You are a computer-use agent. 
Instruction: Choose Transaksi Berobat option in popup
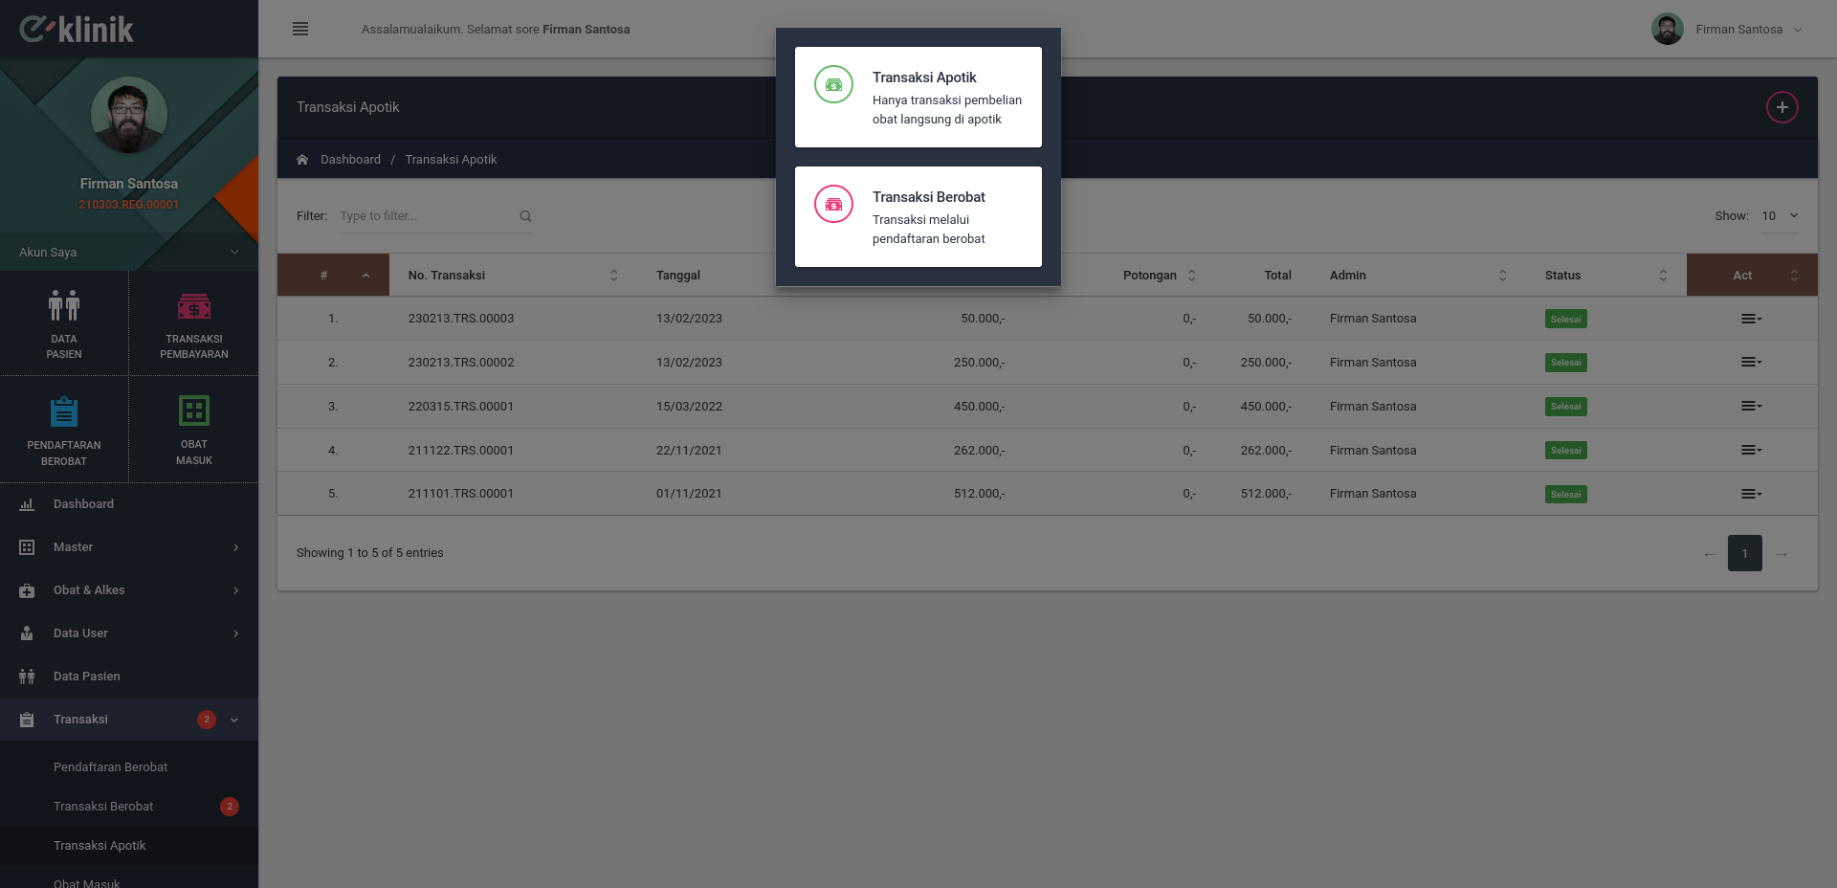pos(918,217)
